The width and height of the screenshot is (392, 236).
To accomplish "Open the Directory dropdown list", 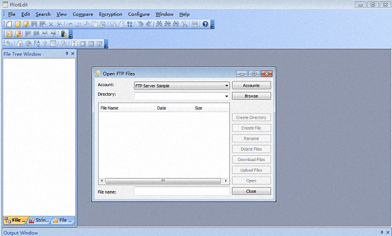I will (x=226, y=96).
